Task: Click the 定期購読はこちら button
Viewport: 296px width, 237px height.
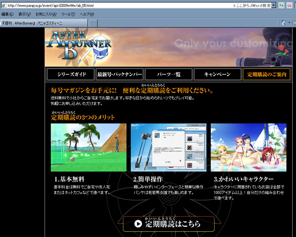Action: 169,224
